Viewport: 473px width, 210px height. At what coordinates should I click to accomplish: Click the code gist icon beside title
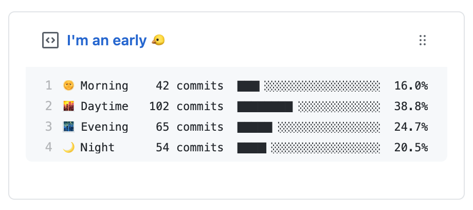tap(50, 40)
